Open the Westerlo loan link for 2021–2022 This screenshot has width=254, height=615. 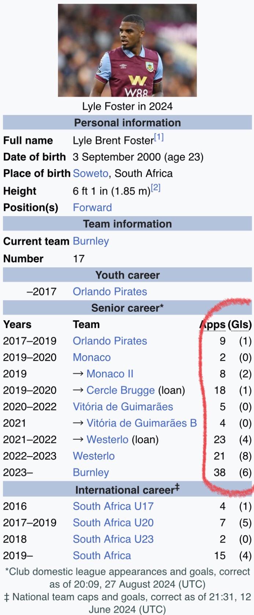(107, 440)
